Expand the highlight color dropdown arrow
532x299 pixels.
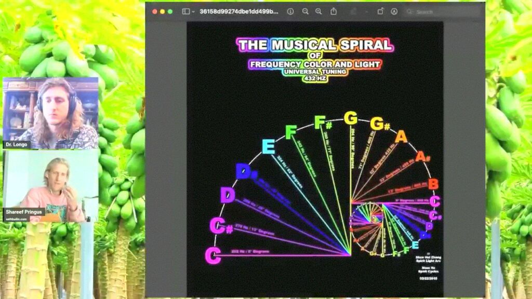(366, 11)
